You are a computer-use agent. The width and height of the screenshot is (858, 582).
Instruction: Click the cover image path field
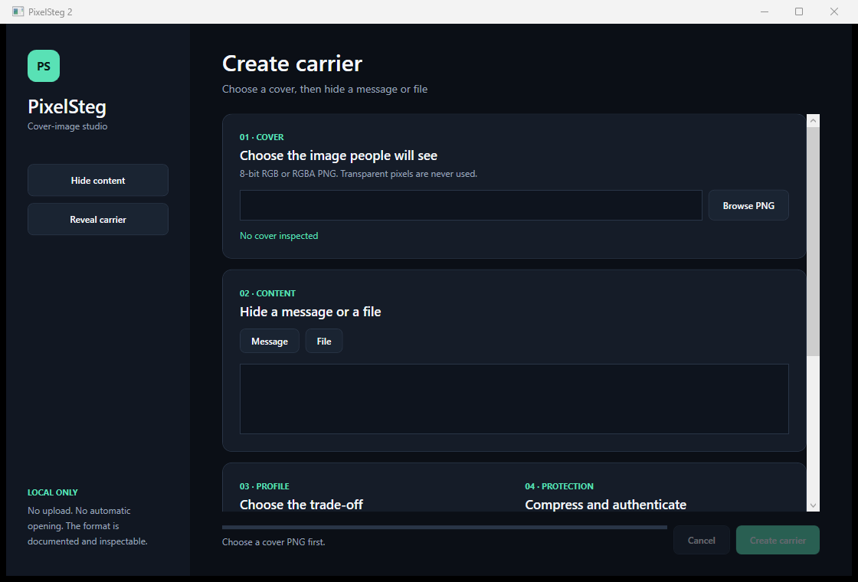(x=470, y=206)
